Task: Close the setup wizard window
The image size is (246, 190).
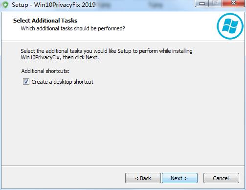Action: [233, 3]
